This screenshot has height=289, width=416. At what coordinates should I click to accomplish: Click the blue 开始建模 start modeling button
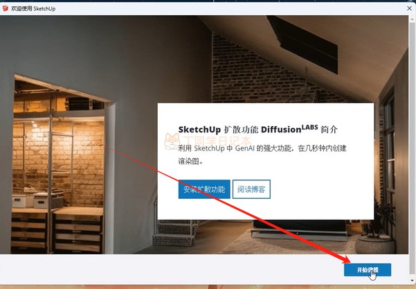coord(368,270)
